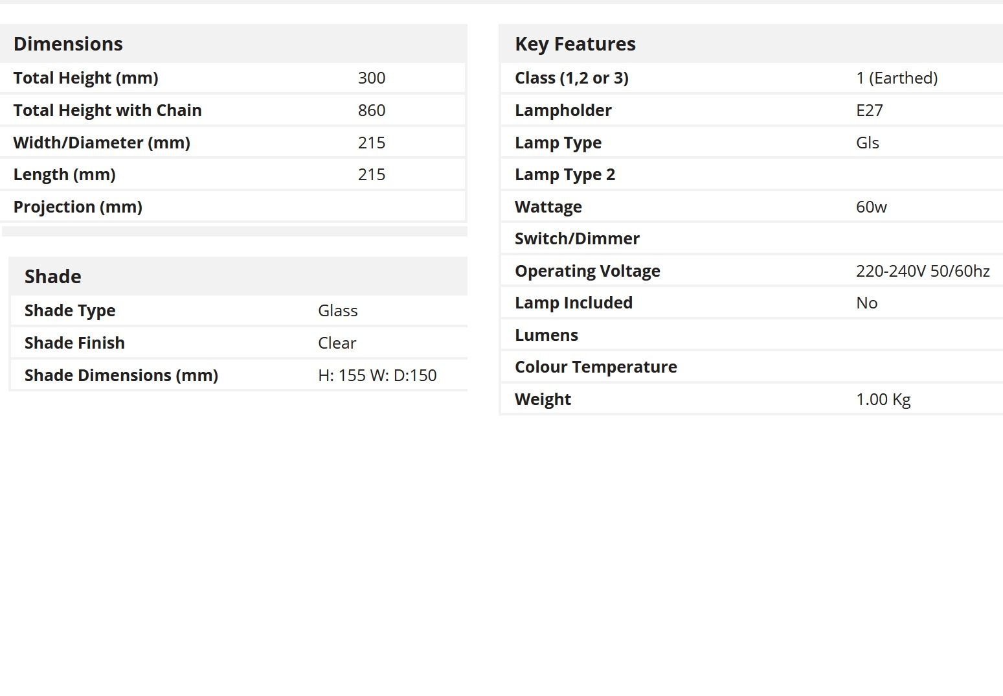
Task: Select the empty Projection (mm) row
Action: (233, 207)
